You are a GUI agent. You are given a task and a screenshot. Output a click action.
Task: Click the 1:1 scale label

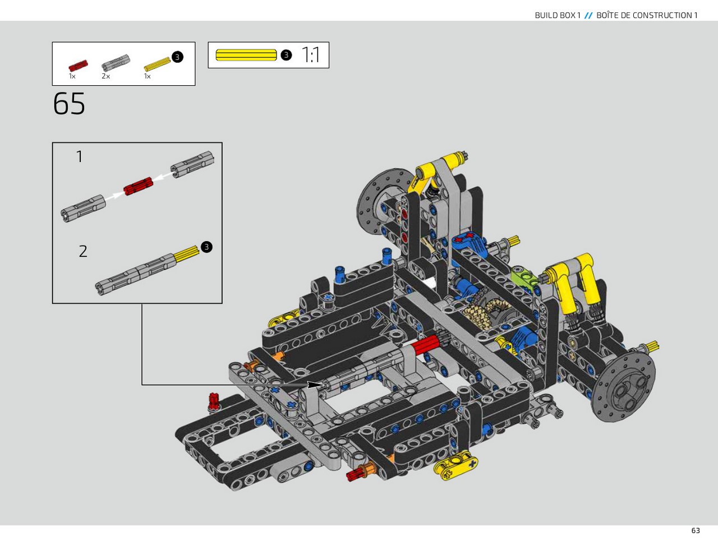310,55
